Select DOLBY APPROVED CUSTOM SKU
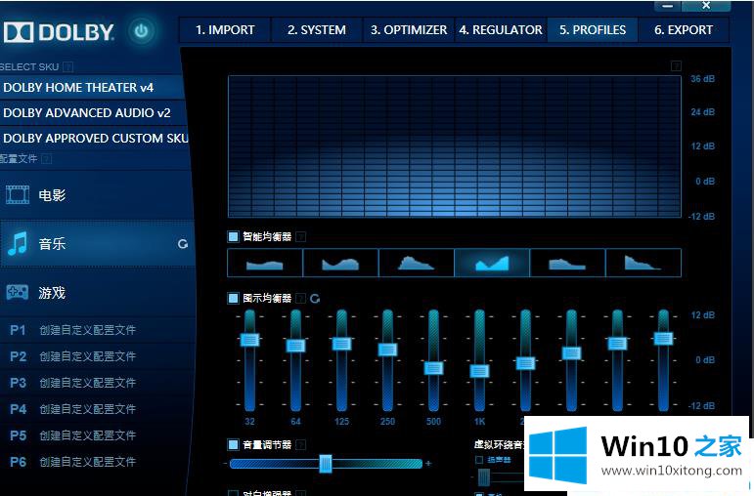This screenshot has width=754, height=496. click(x=94, y=139)
